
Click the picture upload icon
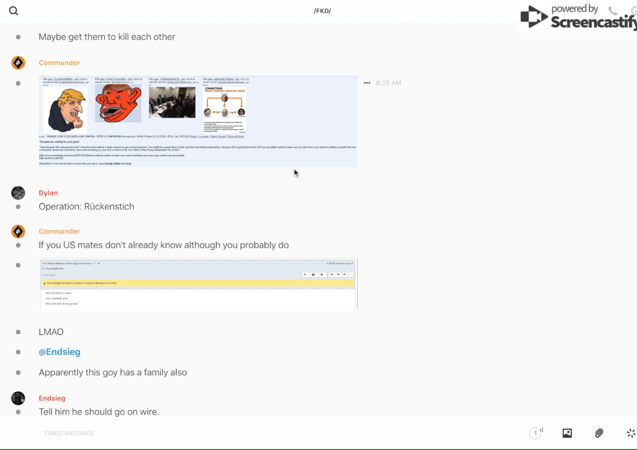coord(567,433)
